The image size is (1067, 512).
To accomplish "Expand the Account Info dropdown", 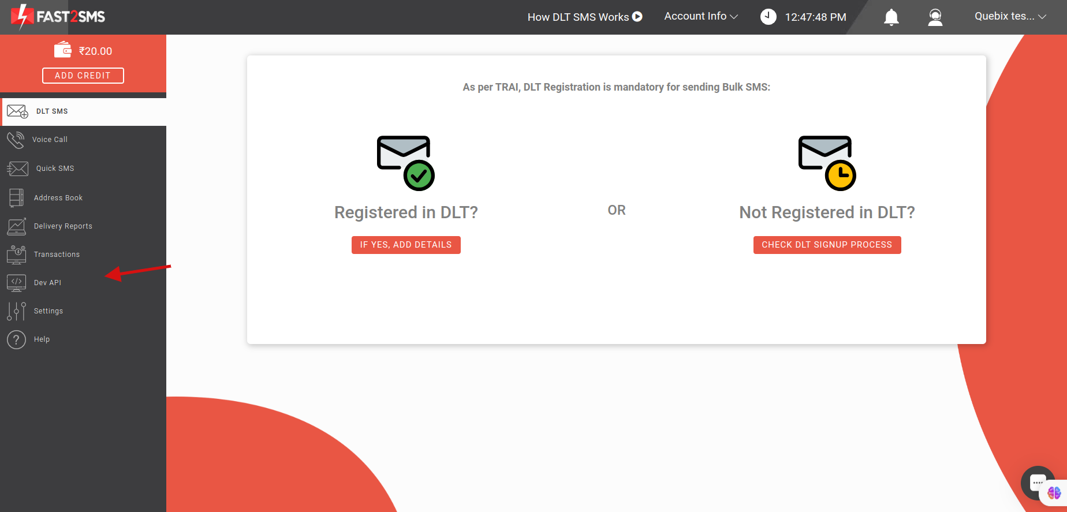I will point(701,16).
